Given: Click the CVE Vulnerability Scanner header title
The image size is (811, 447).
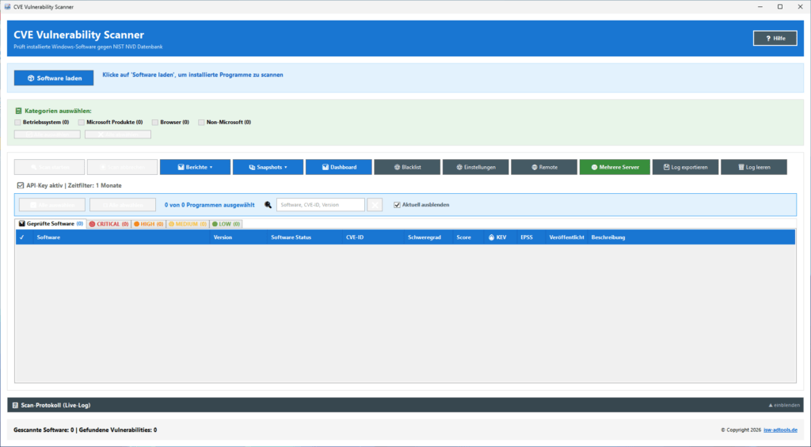Looking at the screenshot, I should point(78,35).
